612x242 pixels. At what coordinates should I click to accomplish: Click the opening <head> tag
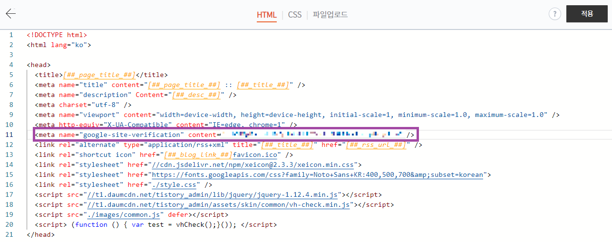39,65
